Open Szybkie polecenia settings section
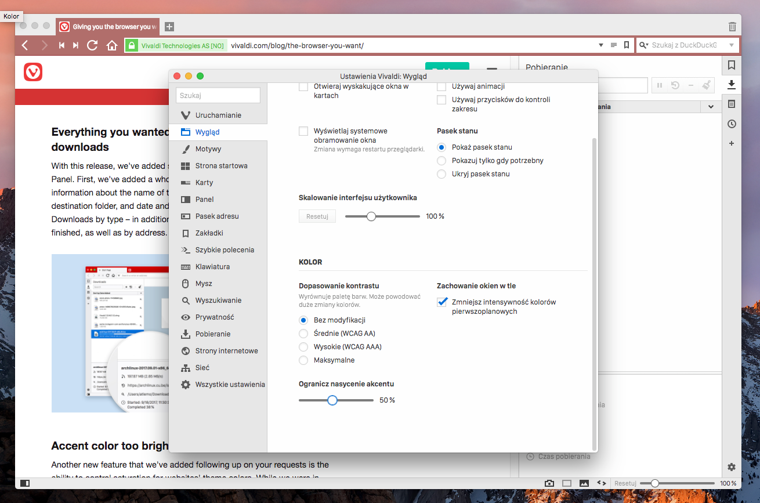 click(218, 250)
